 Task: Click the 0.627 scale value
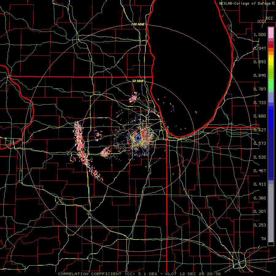point(260,130)
